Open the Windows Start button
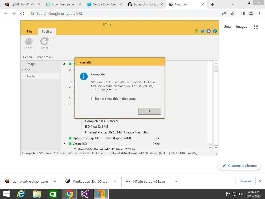Viewport: 265px width, 199px height. tap(6, 194)
